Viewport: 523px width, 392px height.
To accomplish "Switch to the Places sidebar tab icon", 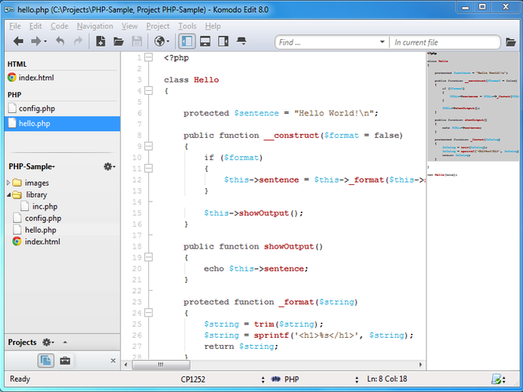I will coord(45,361).
